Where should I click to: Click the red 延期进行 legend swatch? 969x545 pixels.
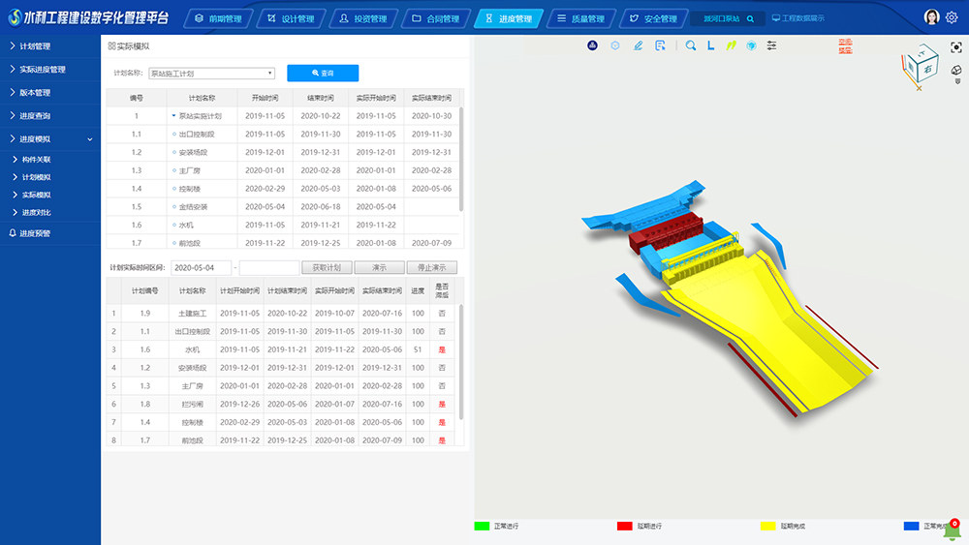625,526
